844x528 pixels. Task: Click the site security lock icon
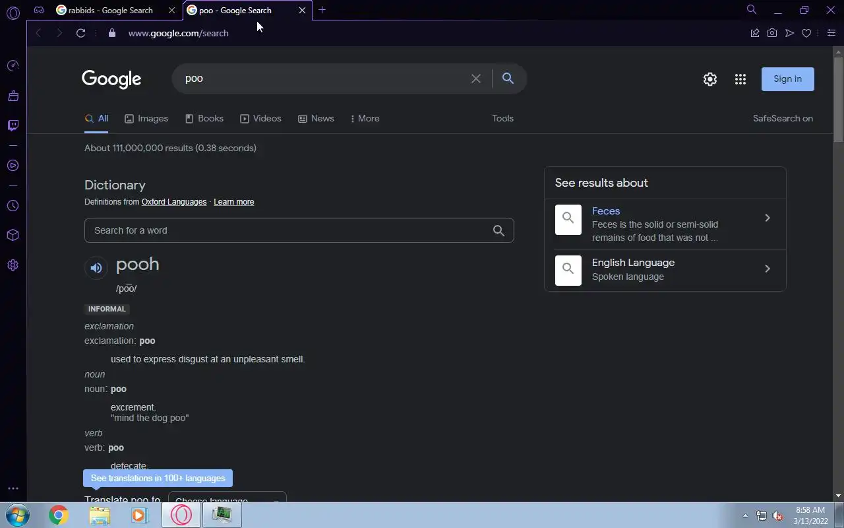coord(112,33)
